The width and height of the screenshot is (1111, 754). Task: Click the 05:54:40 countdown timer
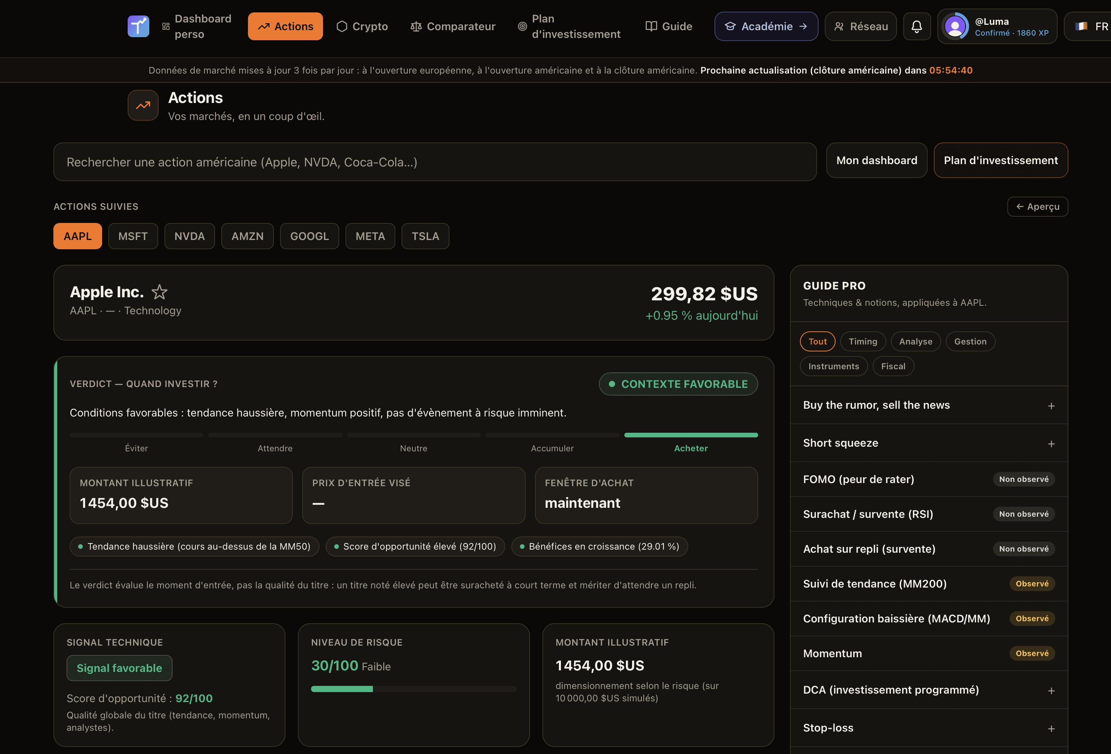pyautogui.click(x=950, y=70)
